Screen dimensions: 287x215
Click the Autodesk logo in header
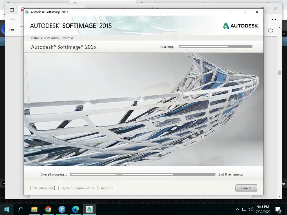coord(241,26)
